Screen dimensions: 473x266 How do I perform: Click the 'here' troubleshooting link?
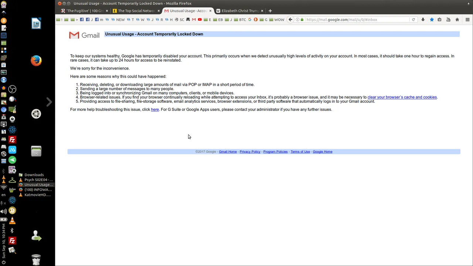(x=155, y=109)
